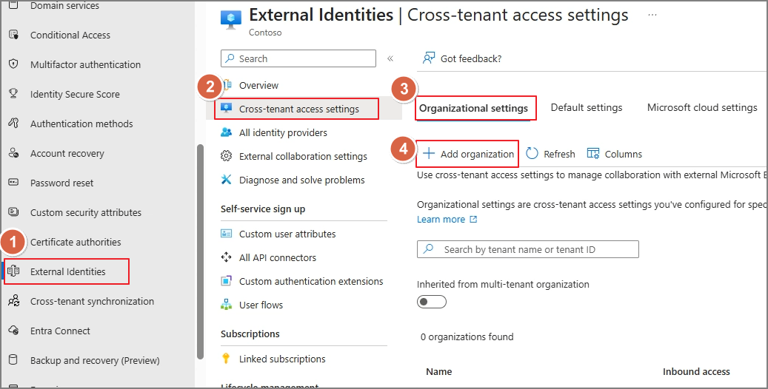The width and height of the screenshot is (768, 389).
Task: Switch to Microsoft cloud settings tab
Action: point(702,108)
